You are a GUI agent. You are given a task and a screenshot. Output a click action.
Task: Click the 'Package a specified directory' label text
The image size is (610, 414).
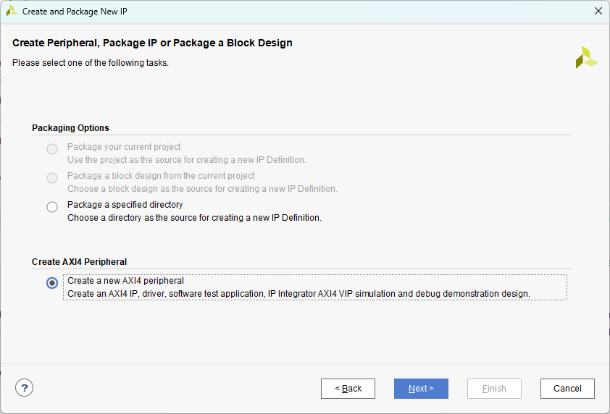125,205
